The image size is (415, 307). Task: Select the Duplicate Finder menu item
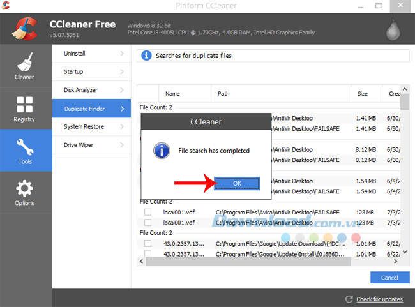(x=91, y=109)
